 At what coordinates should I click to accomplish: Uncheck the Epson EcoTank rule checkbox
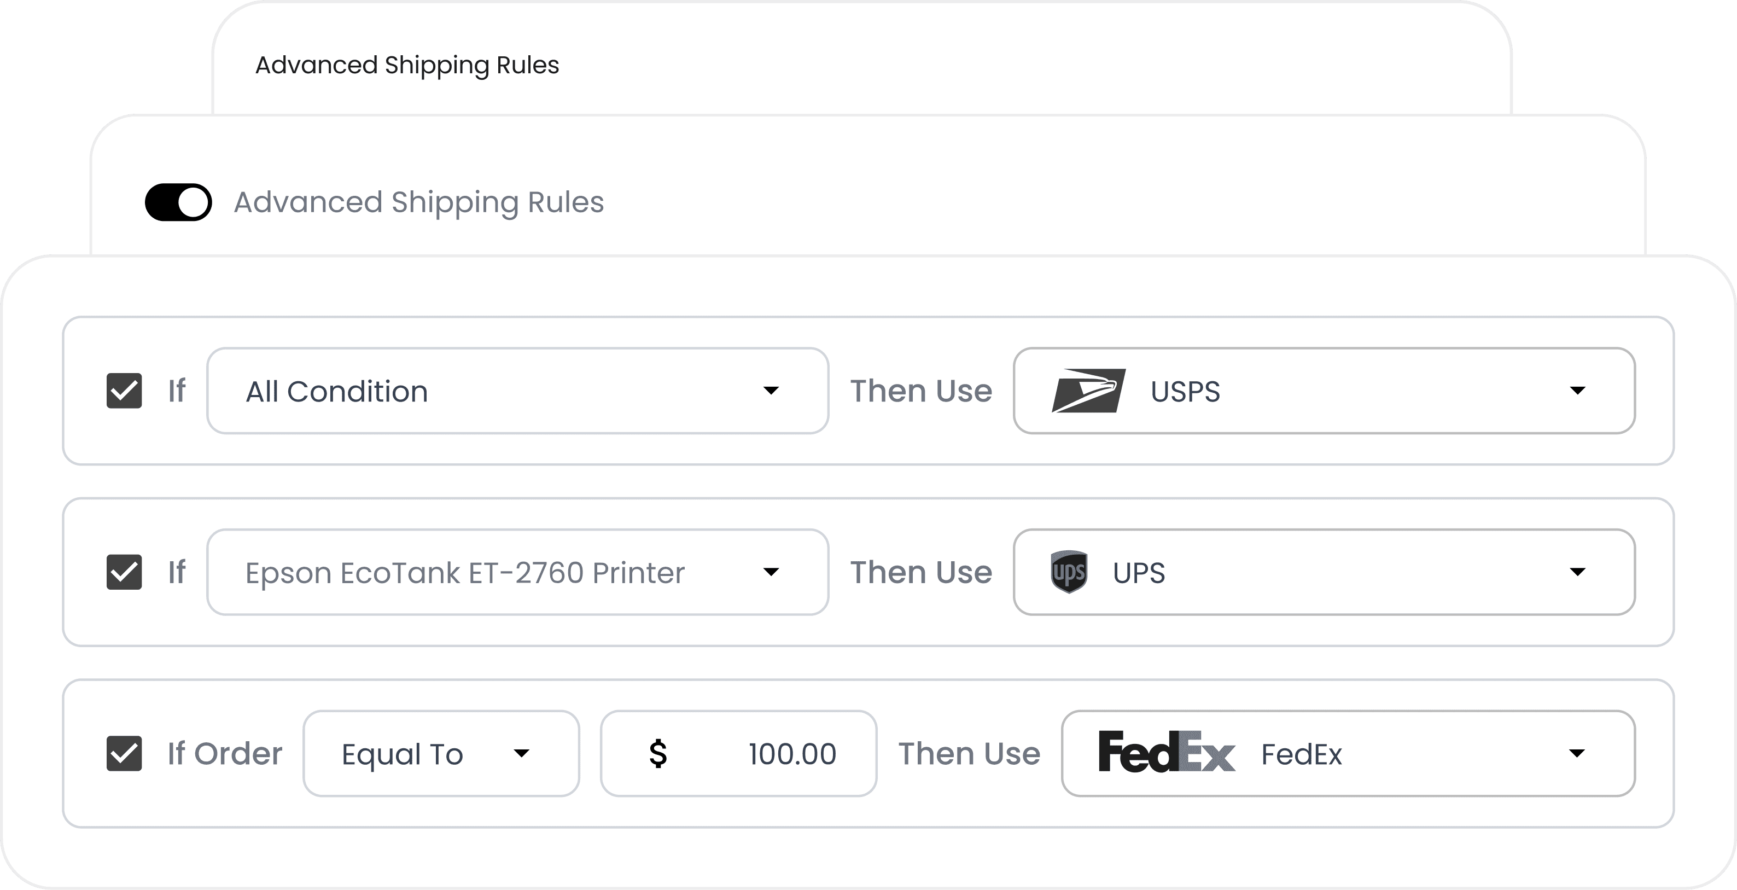pyautogui.click(x=124, y=572)
